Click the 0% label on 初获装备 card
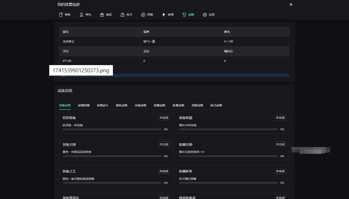Screen dimensions: 349x199 (166, 129)
